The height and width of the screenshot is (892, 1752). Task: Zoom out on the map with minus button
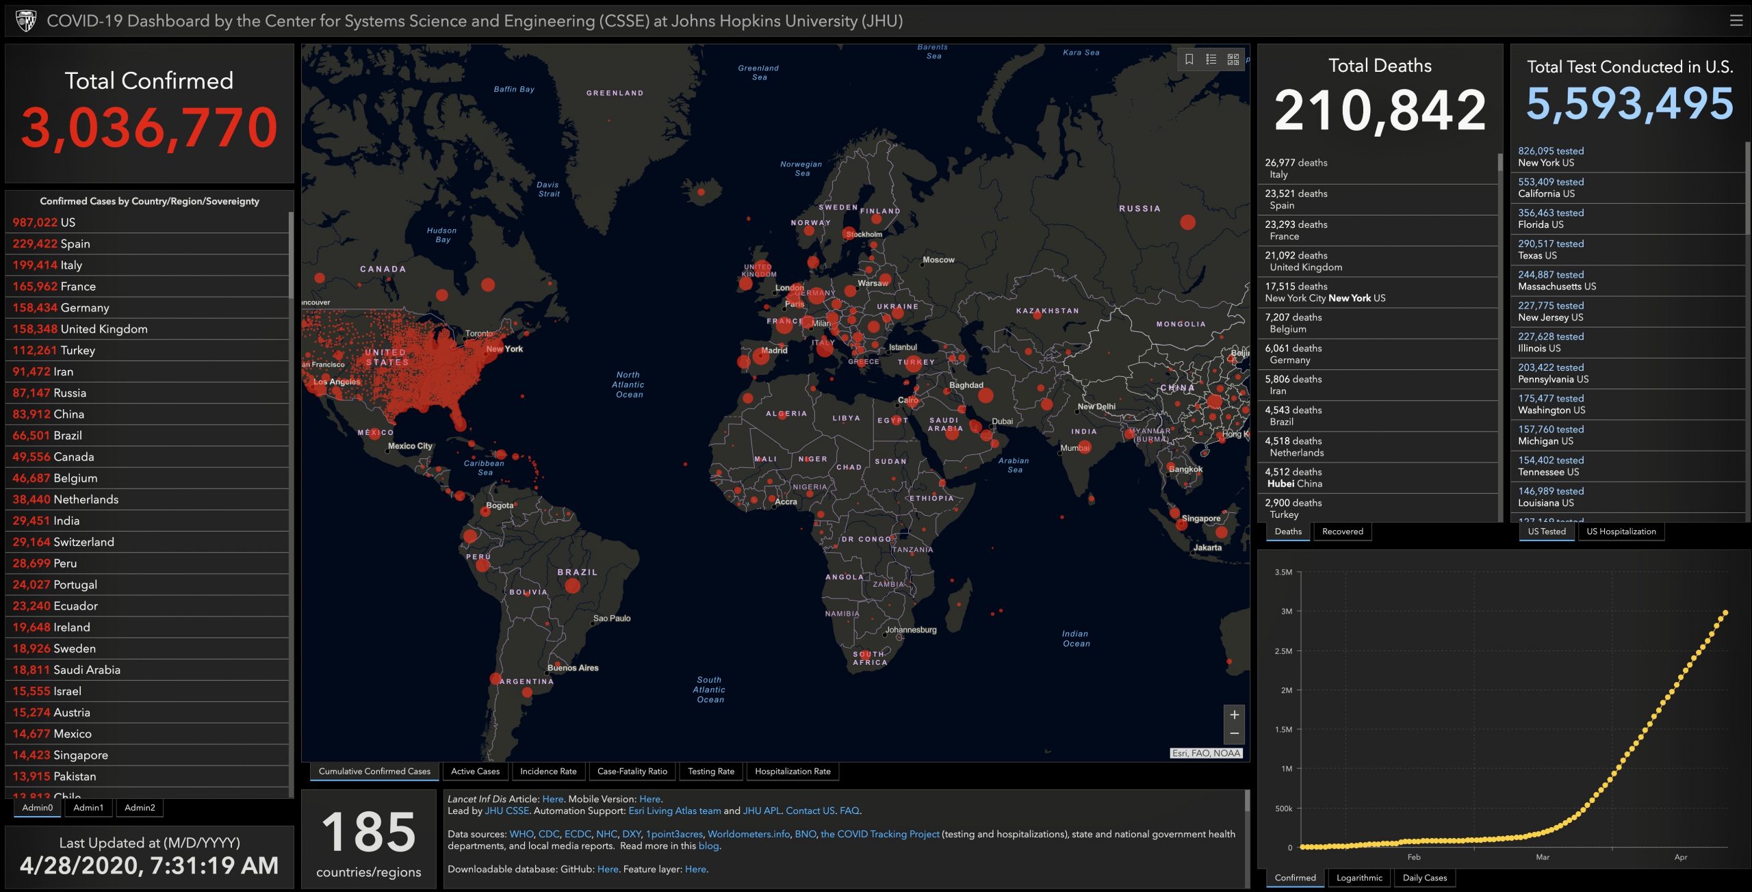[x=1235, y=734]
